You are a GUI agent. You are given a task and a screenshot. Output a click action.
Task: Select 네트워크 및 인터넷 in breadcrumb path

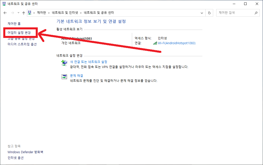[65, 13]
